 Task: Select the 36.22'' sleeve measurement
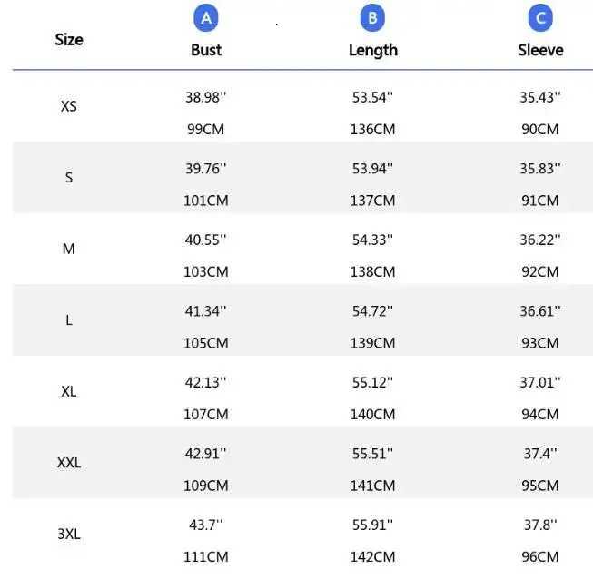tap(540, 240)
